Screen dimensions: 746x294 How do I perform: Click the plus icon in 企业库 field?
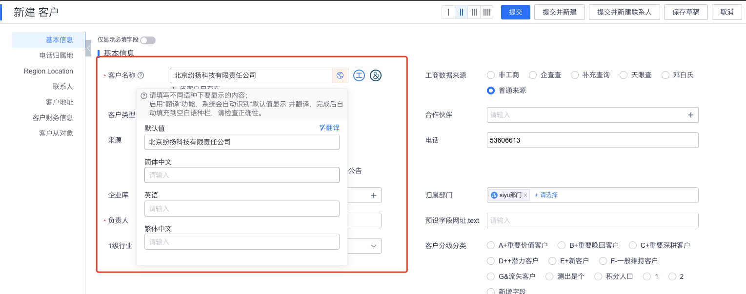(x=374, y=195)
